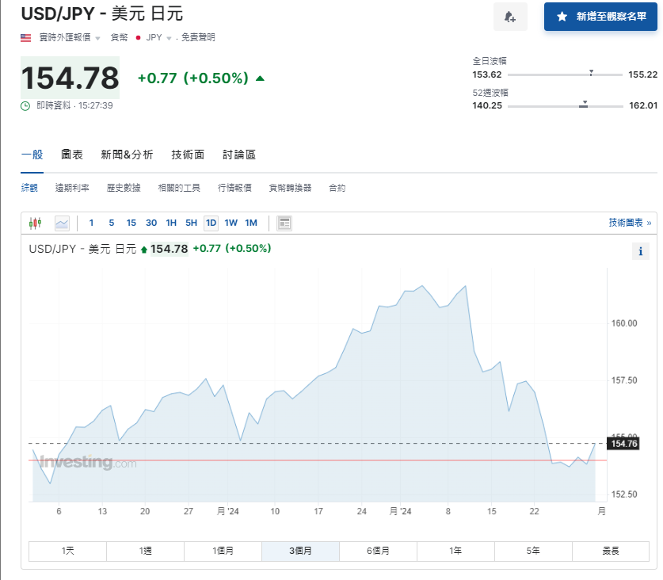The width and height of the screenshot is (663, 580).
Task: Click the star on 新增至觀察名單 button
Action: (x=560, y=17)
